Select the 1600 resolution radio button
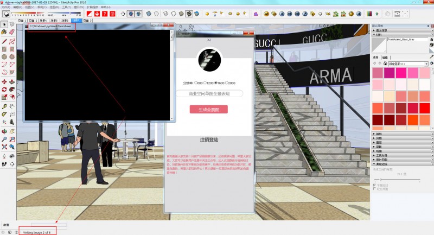This screenshot has width=434, height=235. 216,82
